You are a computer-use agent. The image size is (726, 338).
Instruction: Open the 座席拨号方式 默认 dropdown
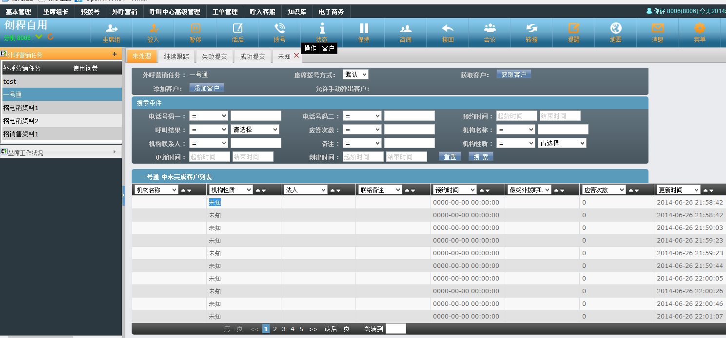coord(355,75)
